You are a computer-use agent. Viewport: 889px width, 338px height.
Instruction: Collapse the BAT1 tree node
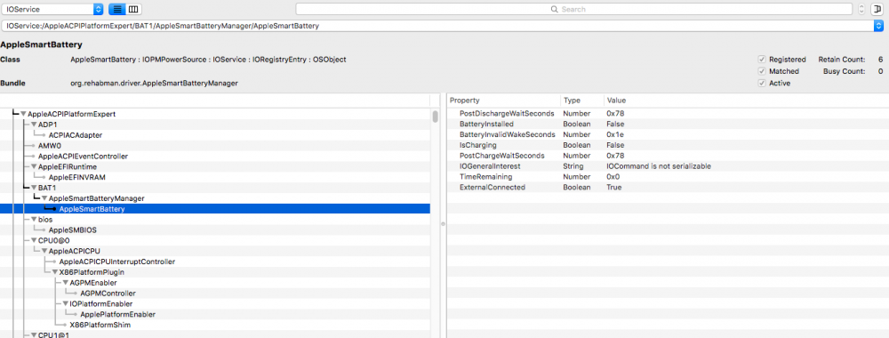click(x=34, y=188)
